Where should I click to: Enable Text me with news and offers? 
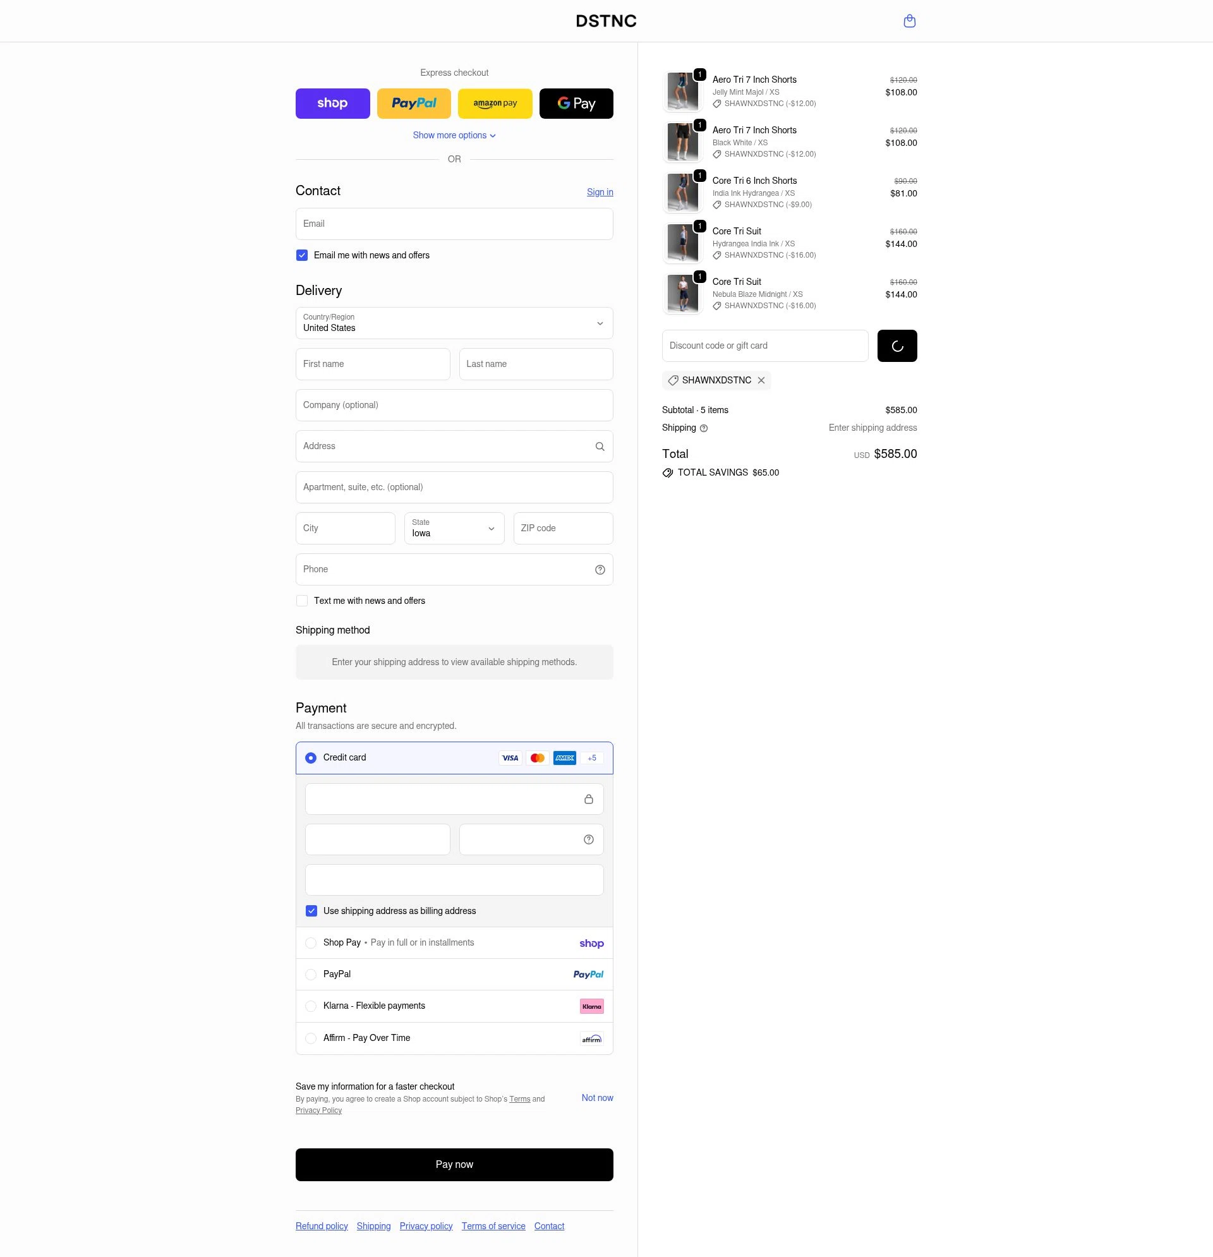click(301, 600)
